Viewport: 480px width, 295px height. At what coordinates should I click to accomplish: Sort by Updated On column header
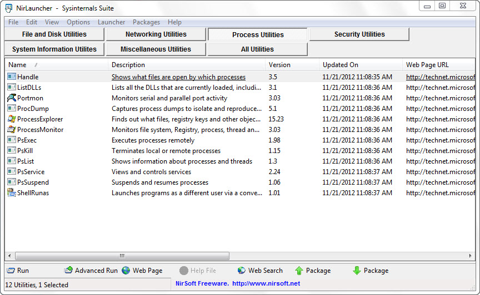pyautogui.click(x=361, y=65)
